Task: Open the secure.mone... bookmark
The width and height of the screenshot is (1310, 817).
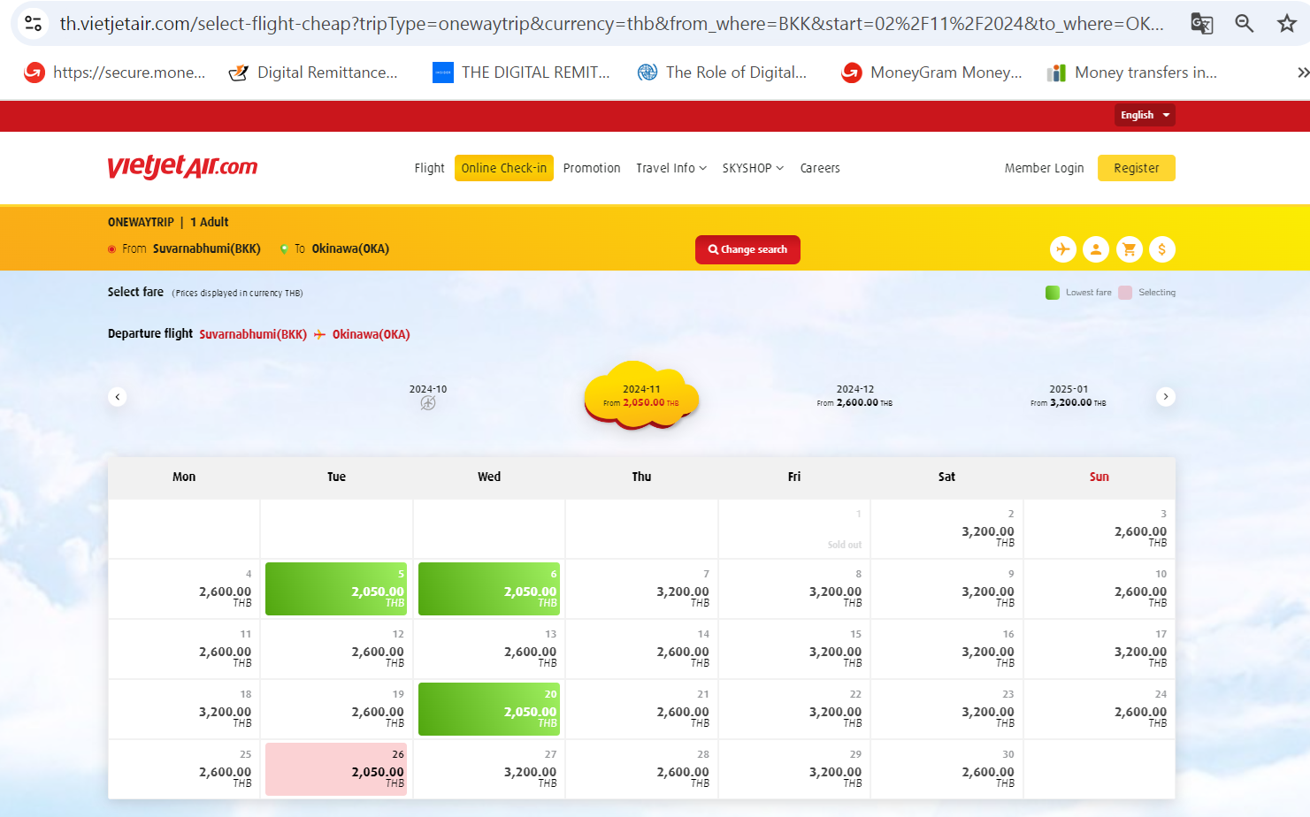Action: (115, 73)
